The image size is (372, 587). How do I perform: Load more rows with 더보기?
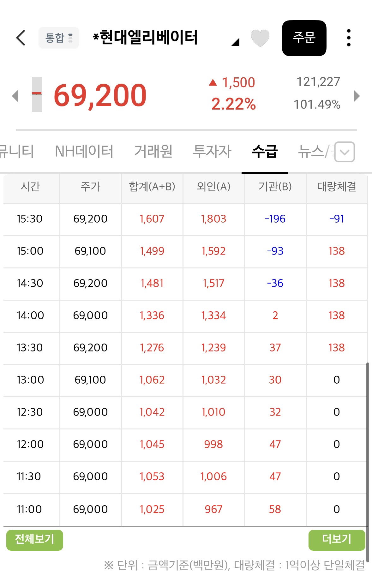pyautogui.click(x=337, y=540)
